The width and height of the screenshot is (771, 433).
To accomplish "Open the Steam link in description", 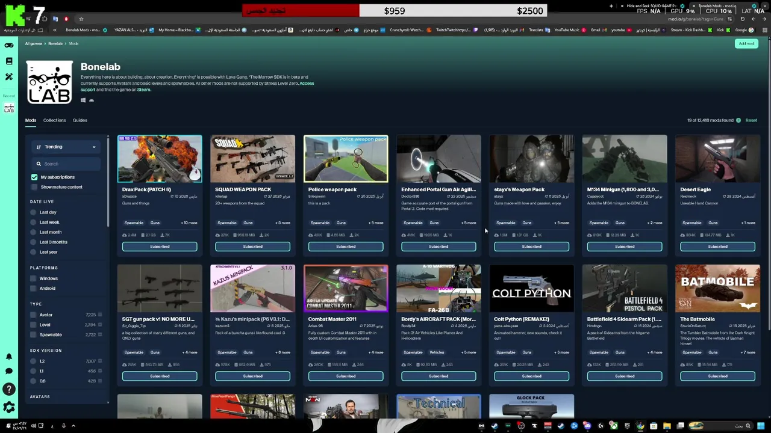I will [x=143, y=90].
